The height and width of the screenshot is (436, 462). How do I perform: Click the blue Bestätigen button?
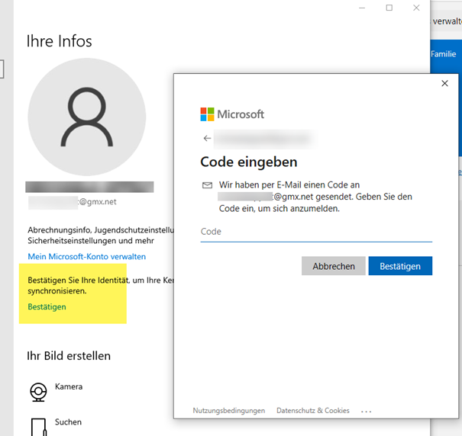400,266
